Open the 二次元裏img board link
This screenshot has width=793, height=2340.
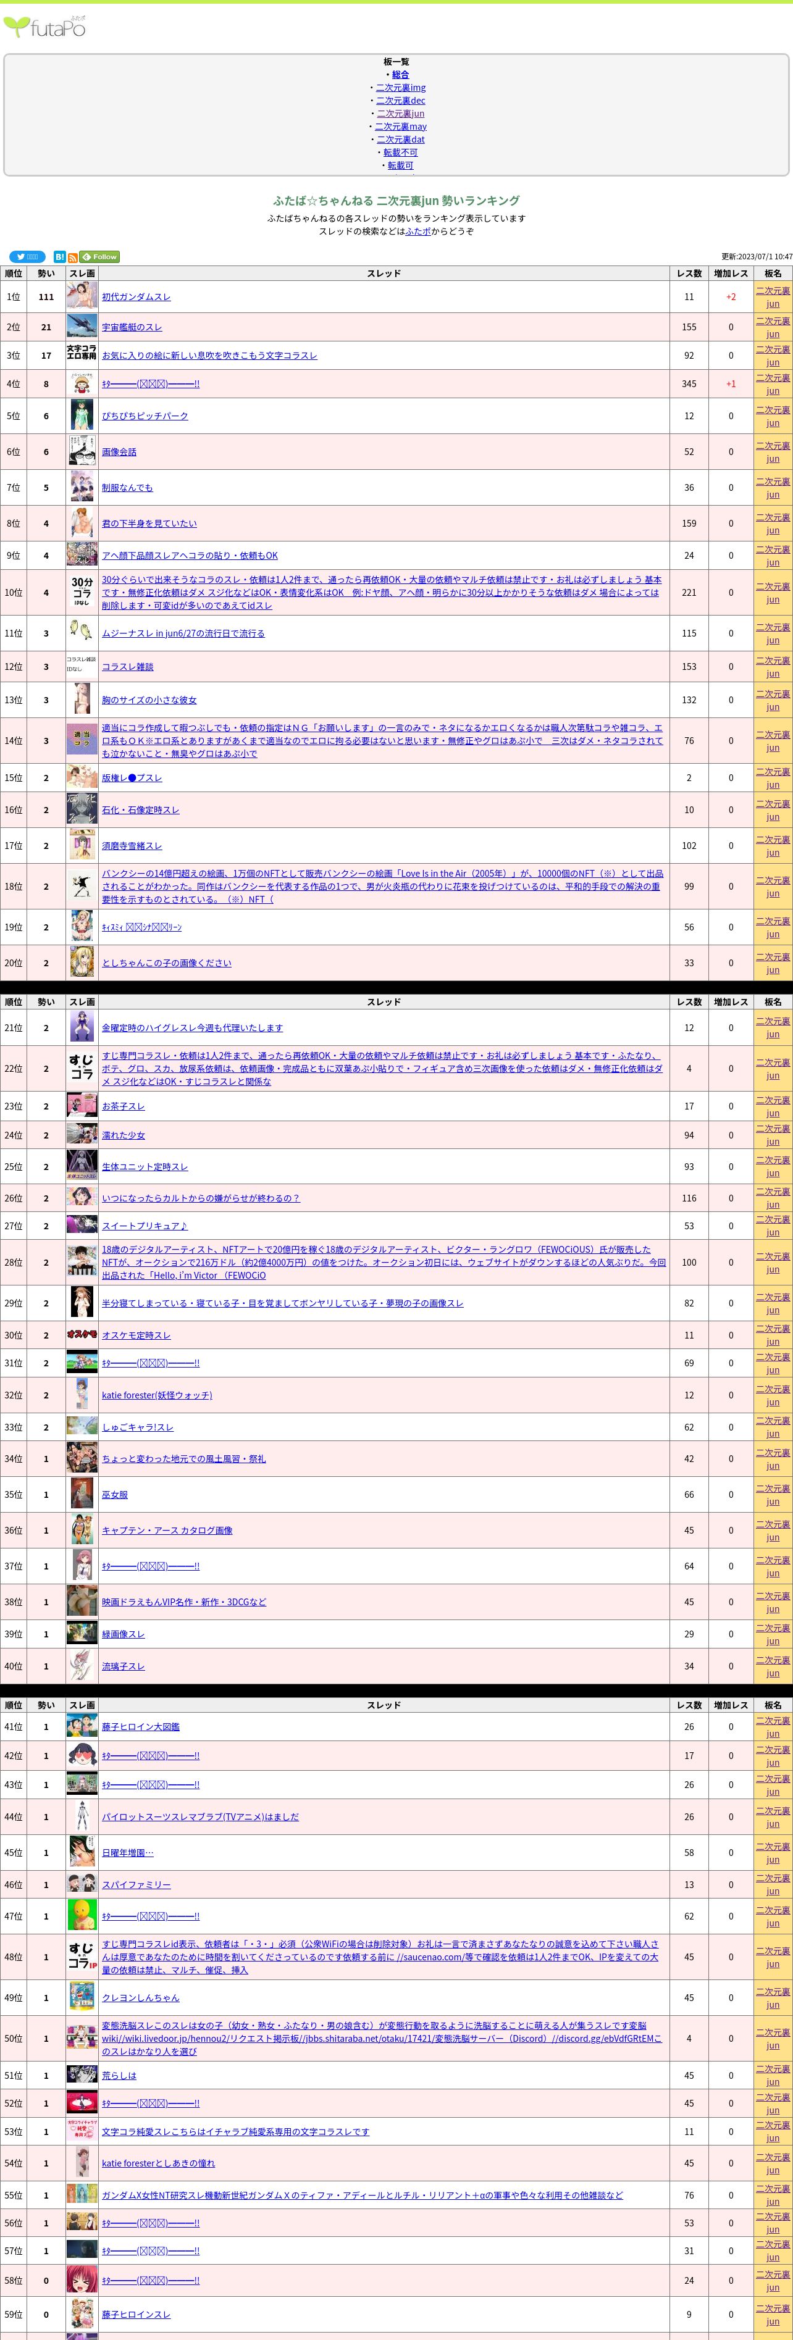(401, 87)
